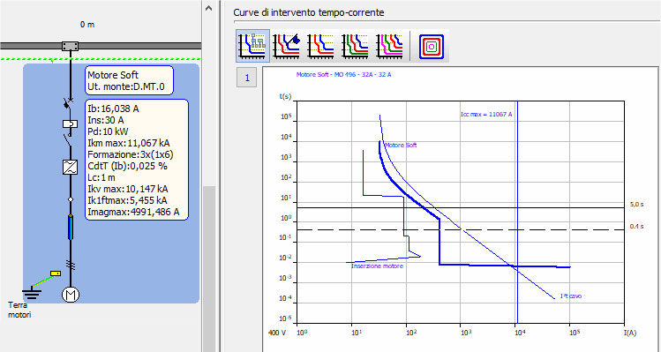Viewport: 661px width, 352px height.
Task: Click the scroll up arrow of the diagram
Action: [x=208, y=8]
